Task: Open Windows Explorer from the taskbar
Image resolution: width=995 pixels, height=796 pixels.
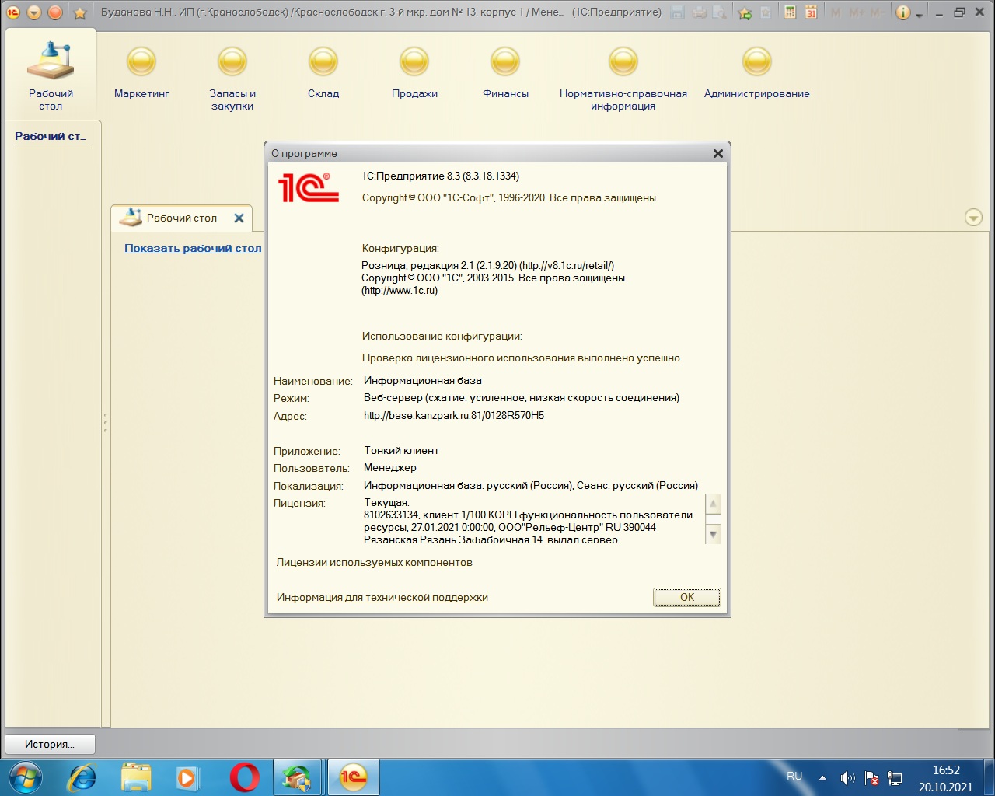Action: [x=137, y=777]
